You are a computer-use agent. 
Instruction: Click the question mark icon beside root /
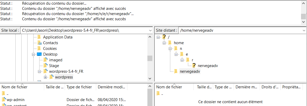164,37
